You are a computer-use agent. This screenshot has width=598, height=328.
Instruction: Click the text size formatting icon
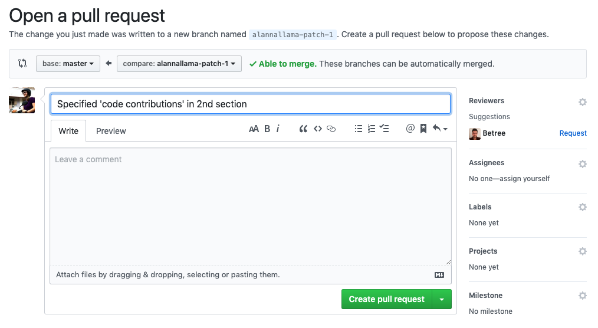point(254,129)
